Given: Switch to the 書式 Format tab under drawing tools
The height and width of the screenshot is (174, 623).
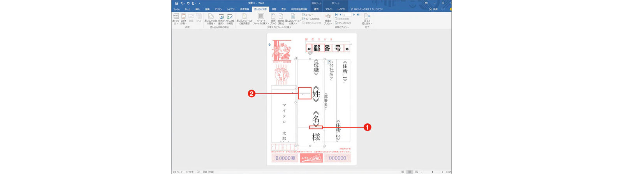Looking at the screenshot, I should click(x=316, y=9).
